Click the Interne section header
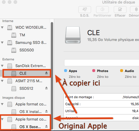This screenshot has height=131, width=139. 8,21
